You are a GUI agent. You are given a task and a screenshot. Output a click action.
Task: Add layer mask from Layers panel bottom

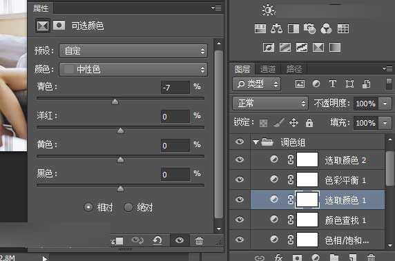[297, 258]
